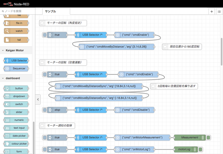Toggle the motorLog debug node output
This screenshot has width=223, height=154.
click(200, 149)
